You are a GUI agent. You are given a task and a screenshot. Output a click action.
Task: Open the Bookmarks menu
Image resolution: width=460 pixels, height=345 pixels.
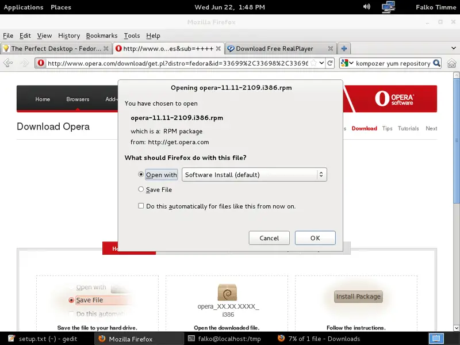[102, 36]
